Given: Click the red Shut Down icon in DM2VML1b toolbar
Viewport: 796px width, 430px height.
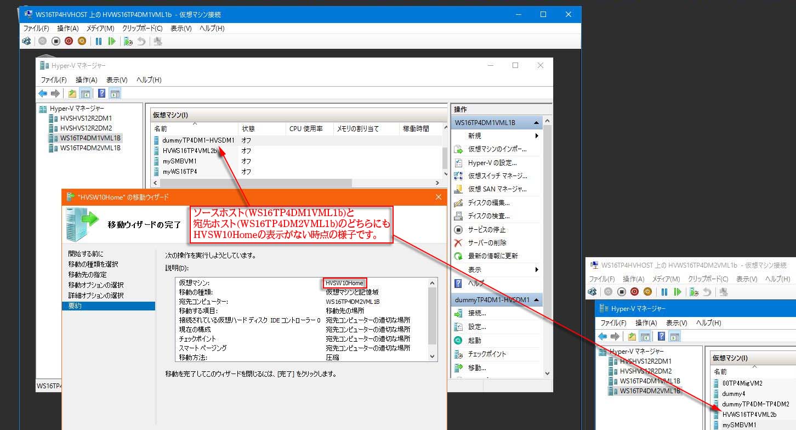Looking at the screenshot, I should [635, 292].
